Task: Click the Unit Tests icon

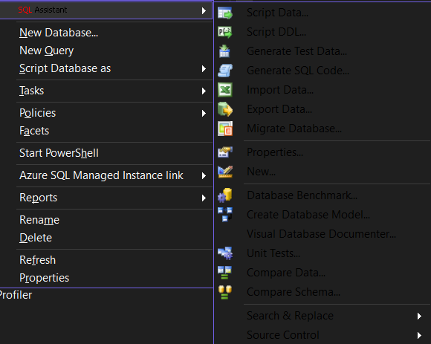Action: click(225, 253)
